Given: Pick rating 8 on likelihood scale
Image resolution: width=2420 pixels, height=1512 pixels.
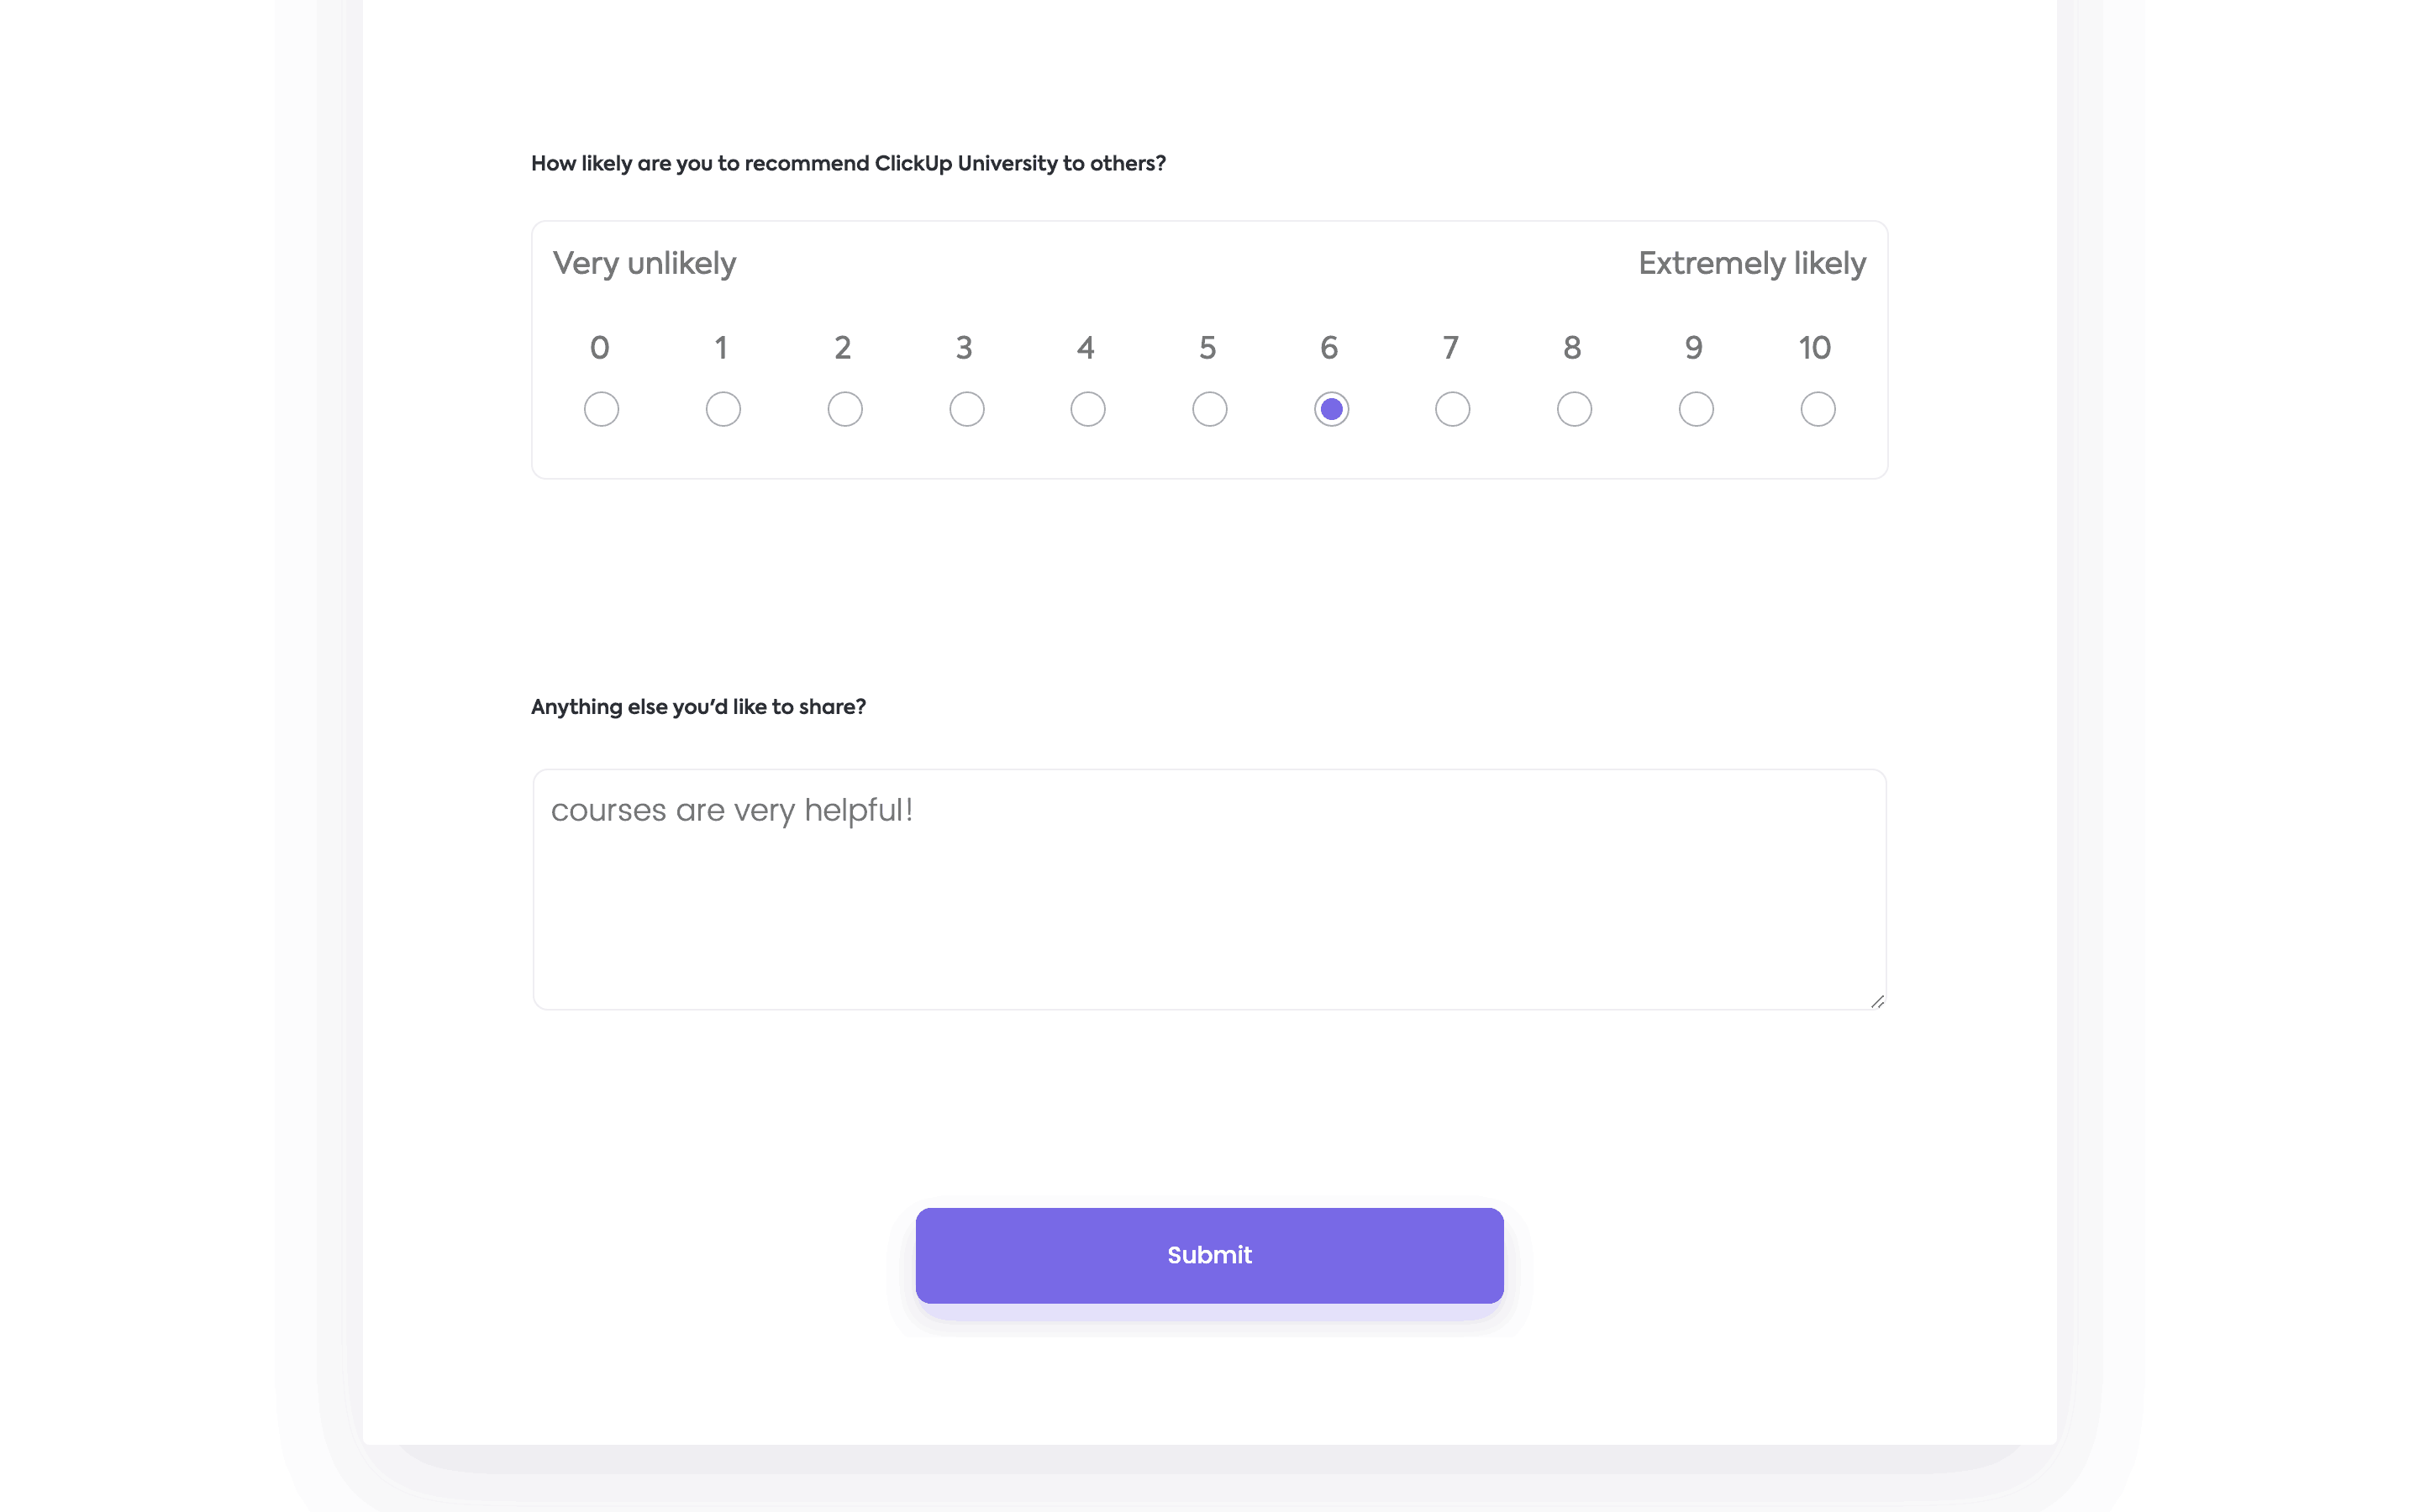Looking at the screenshot, I should pyautogui.click(x=1574, y=409).
